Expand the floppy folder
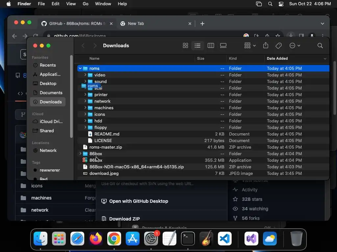The image size is (337, 252). (85, 127)
